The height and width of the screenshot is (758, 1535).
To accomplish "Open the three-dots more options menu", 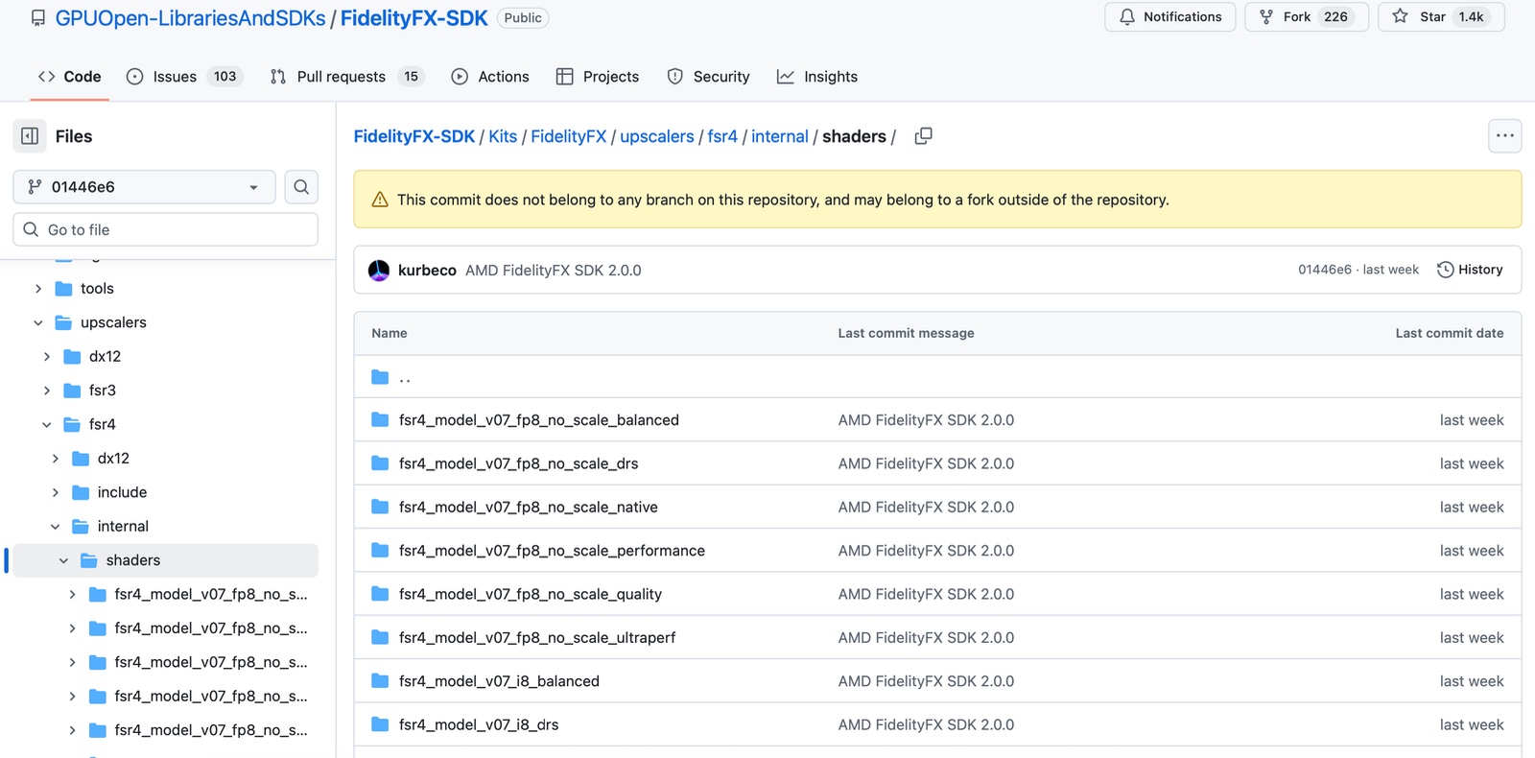I will (x=1504, y=136).
